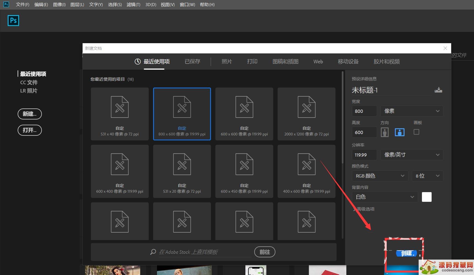474x275 pixels.
Task: Click the 宽度 width input field
Action: tap(364, 111)
